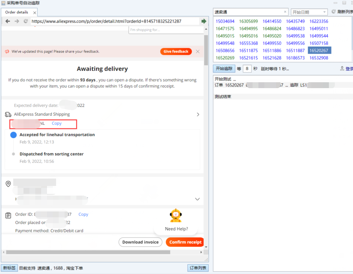Click the Give feedback button
This screenshot has height=274, width=353.
[176, 51]
